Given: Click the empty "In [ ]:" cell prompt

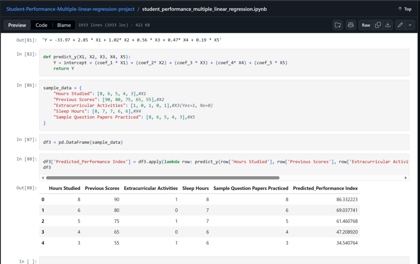Looking at the screenshot, I should pyautogui.click(x=28, y=261).
